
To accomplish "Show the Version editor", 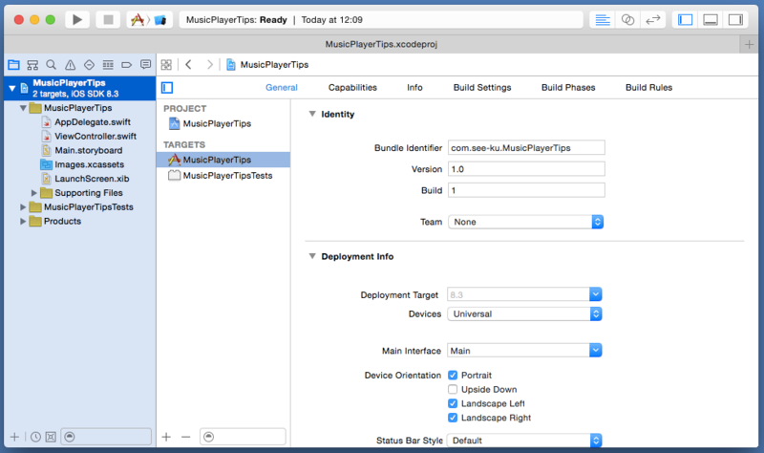I will click(x=653, y=19).
